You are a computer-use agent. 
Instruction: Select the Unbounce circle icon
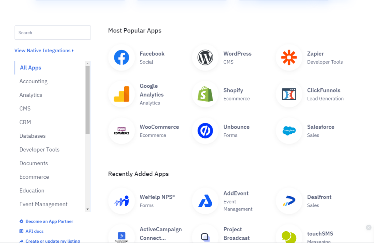pyautogui.click(x=205, y=130)
